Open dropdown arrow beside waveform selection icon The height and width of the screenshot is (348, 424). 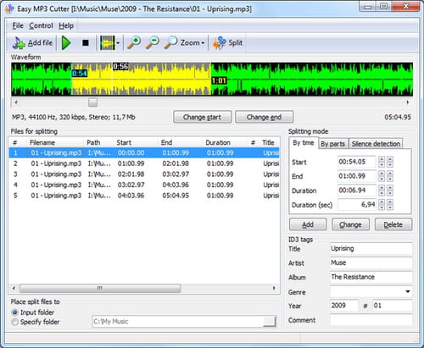(118, 43)
